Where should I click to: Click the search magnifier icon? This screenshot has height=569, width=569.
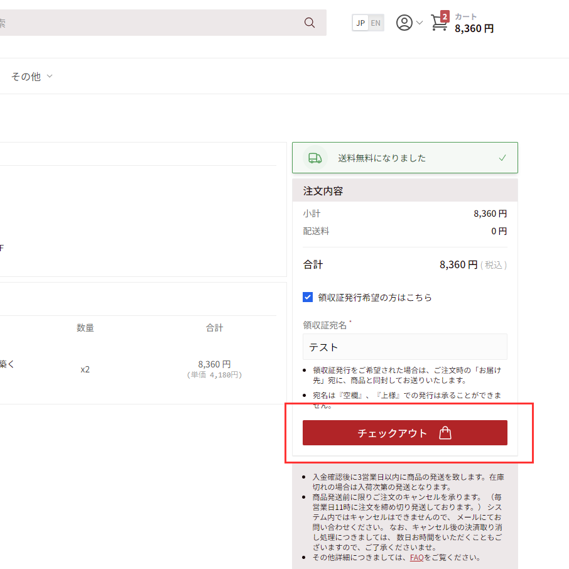click(x=309, y=23)
